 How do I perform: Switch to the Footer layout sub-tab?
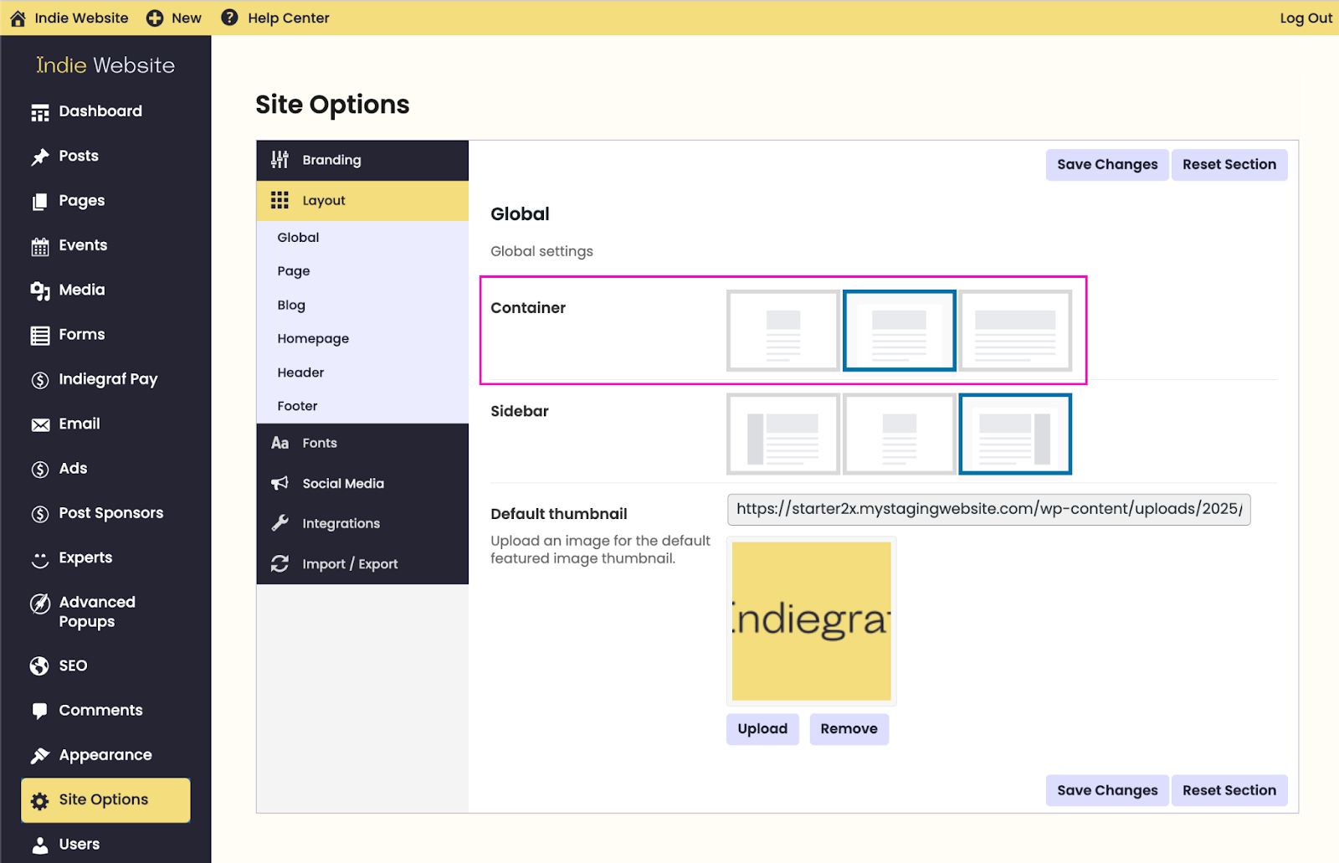coord(297,406)
